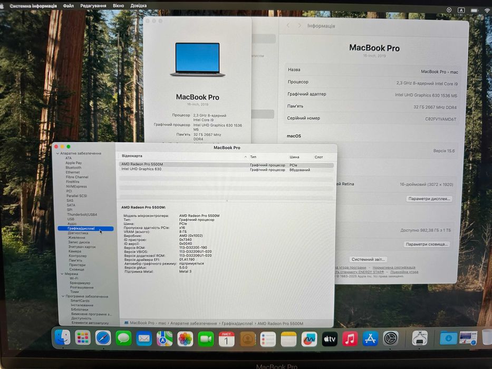The height and width of the screenshot is (369, 492).
Task: Open Finder from the dock
Action: click(x=62, y=338)
